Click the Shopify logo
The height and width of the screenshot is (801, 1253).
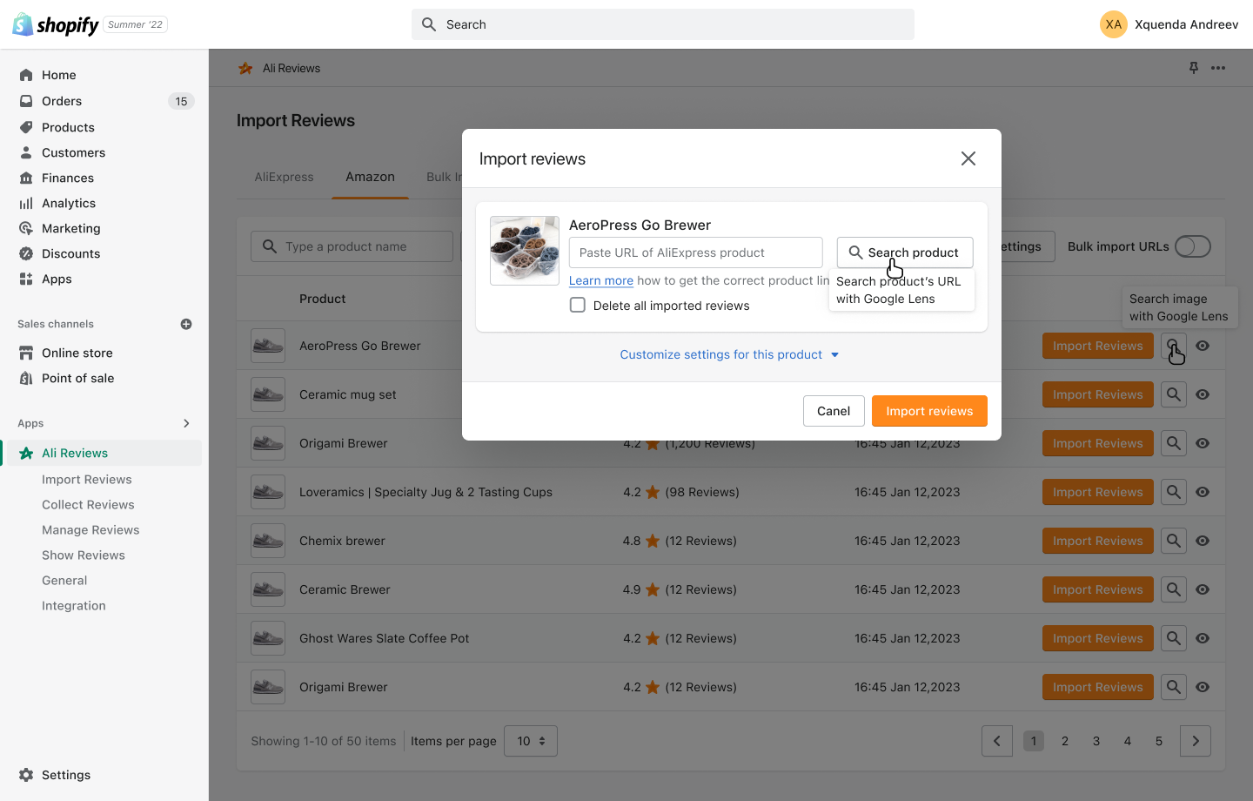[56, 24]
